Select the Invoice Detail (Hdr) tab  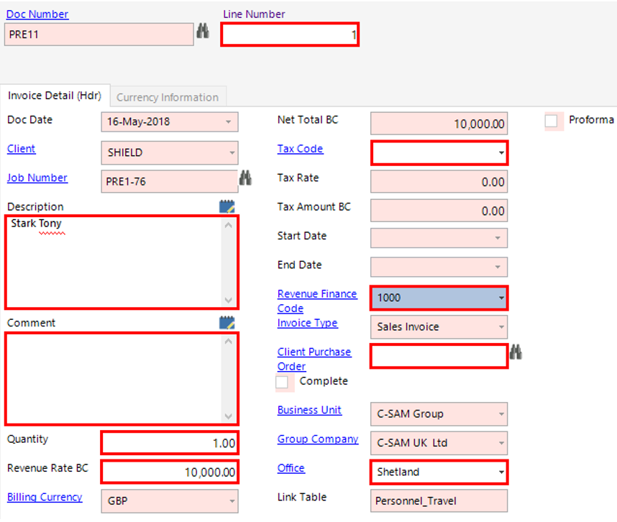point(55,95)
